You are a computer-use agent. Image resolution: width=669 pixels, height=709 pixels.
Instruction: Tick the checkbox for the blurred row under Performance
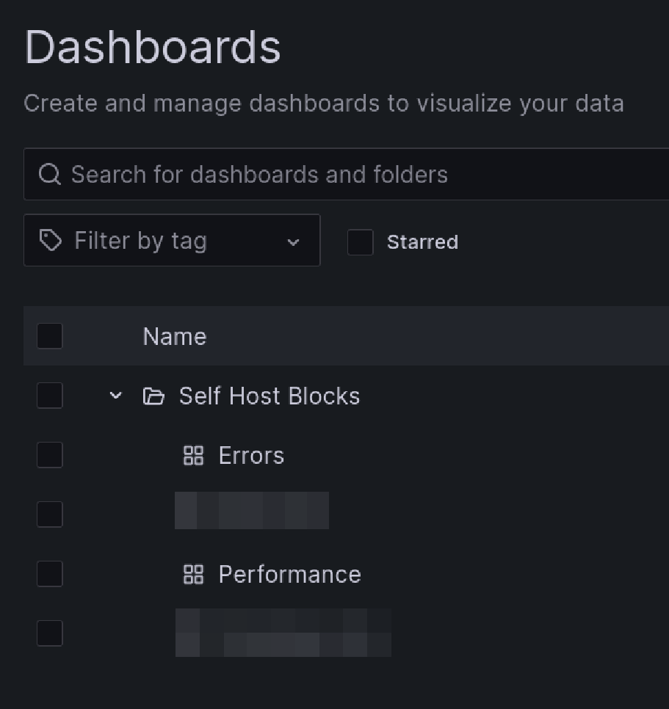[x=50, y=634]
